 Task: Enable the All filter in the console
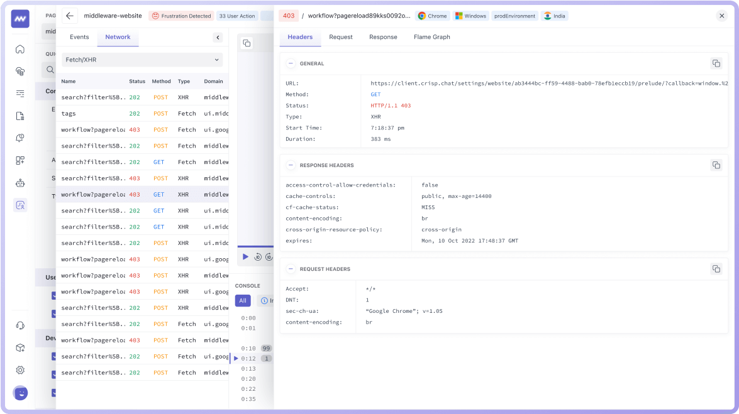tap(243, 300)
